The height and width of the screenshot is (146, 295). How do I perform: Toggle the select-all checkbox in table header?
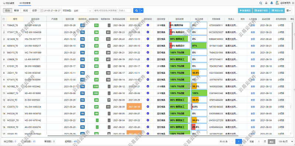[x=4, y=19]
